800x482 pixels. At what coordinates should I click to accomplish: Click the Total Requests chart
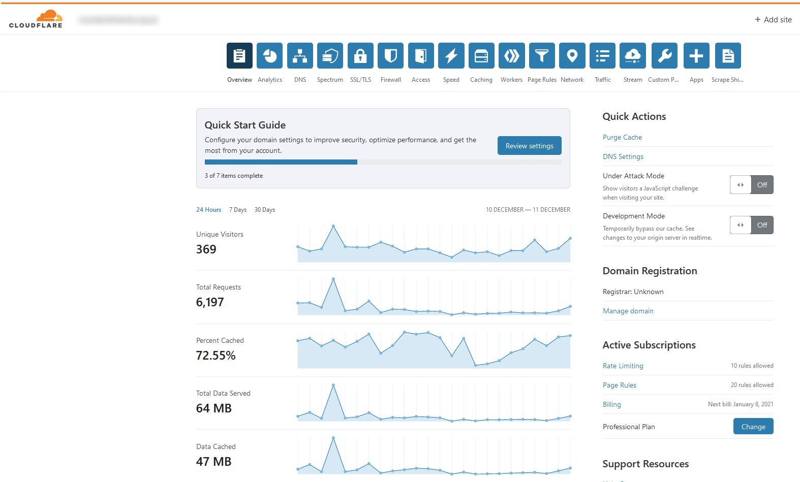pyautogui.click(x=434, y=297)
